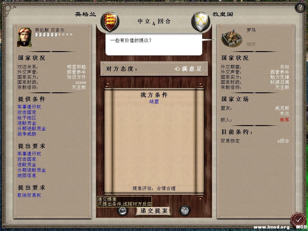The width and height of the screenshot is (308, 231).
Task: Select 给予地区 offer option
Action: coord(27,118)
